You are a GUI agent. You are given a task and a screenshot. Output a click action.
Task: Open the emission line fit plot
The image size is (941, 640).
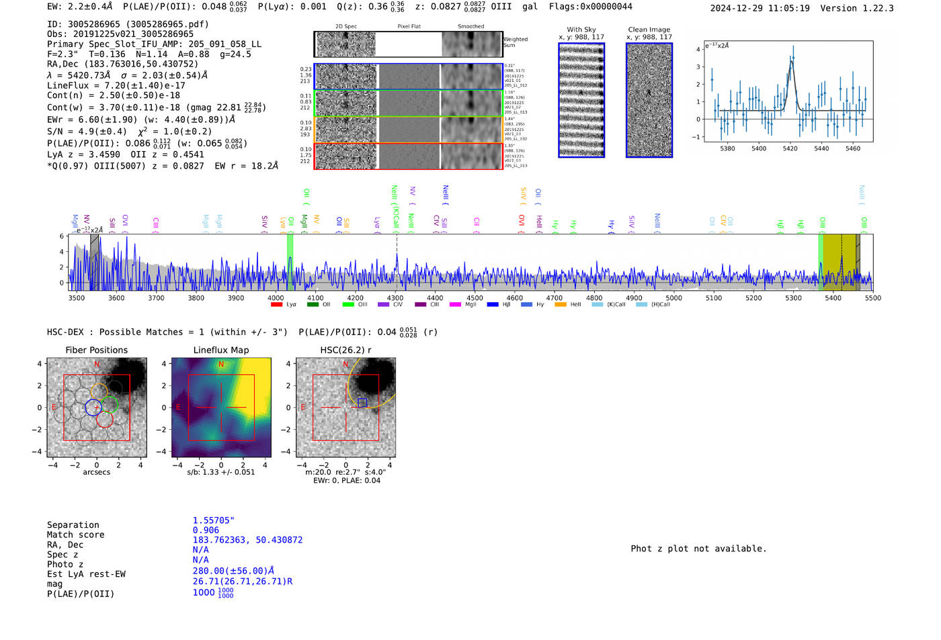pyautogui.click(x=788, y=91)
